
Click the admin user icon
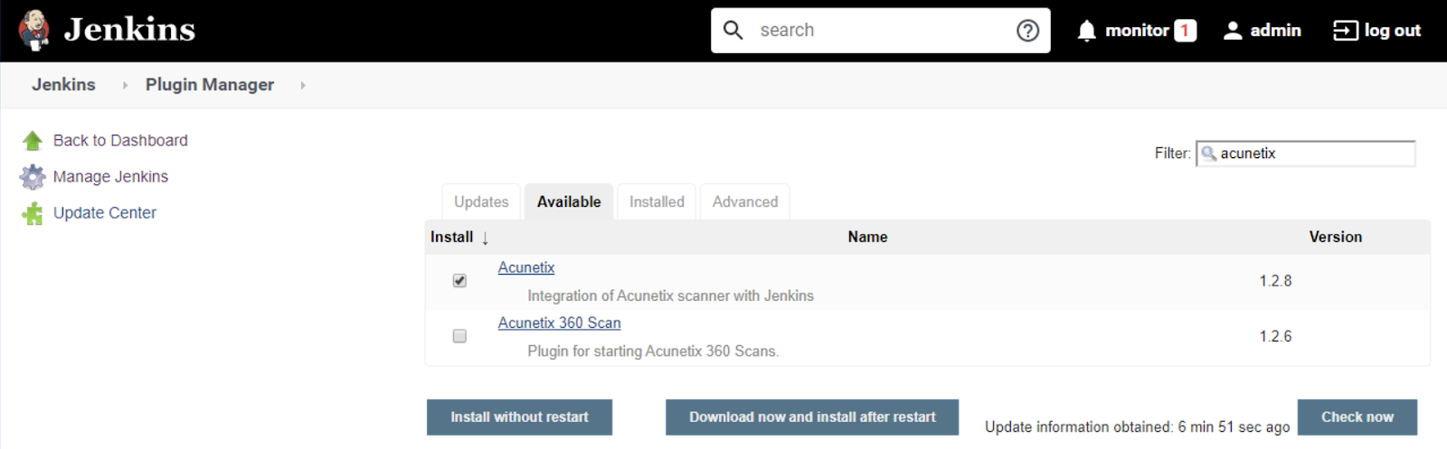(1233, 31)
